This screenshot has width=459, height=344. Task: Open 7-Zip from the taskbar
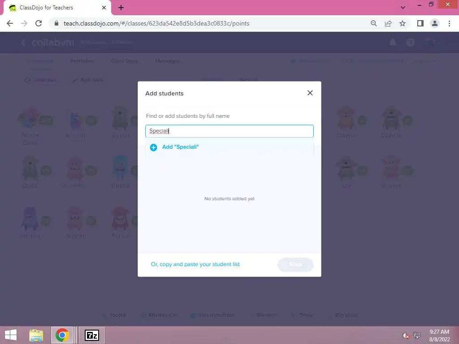click(91, 335)
